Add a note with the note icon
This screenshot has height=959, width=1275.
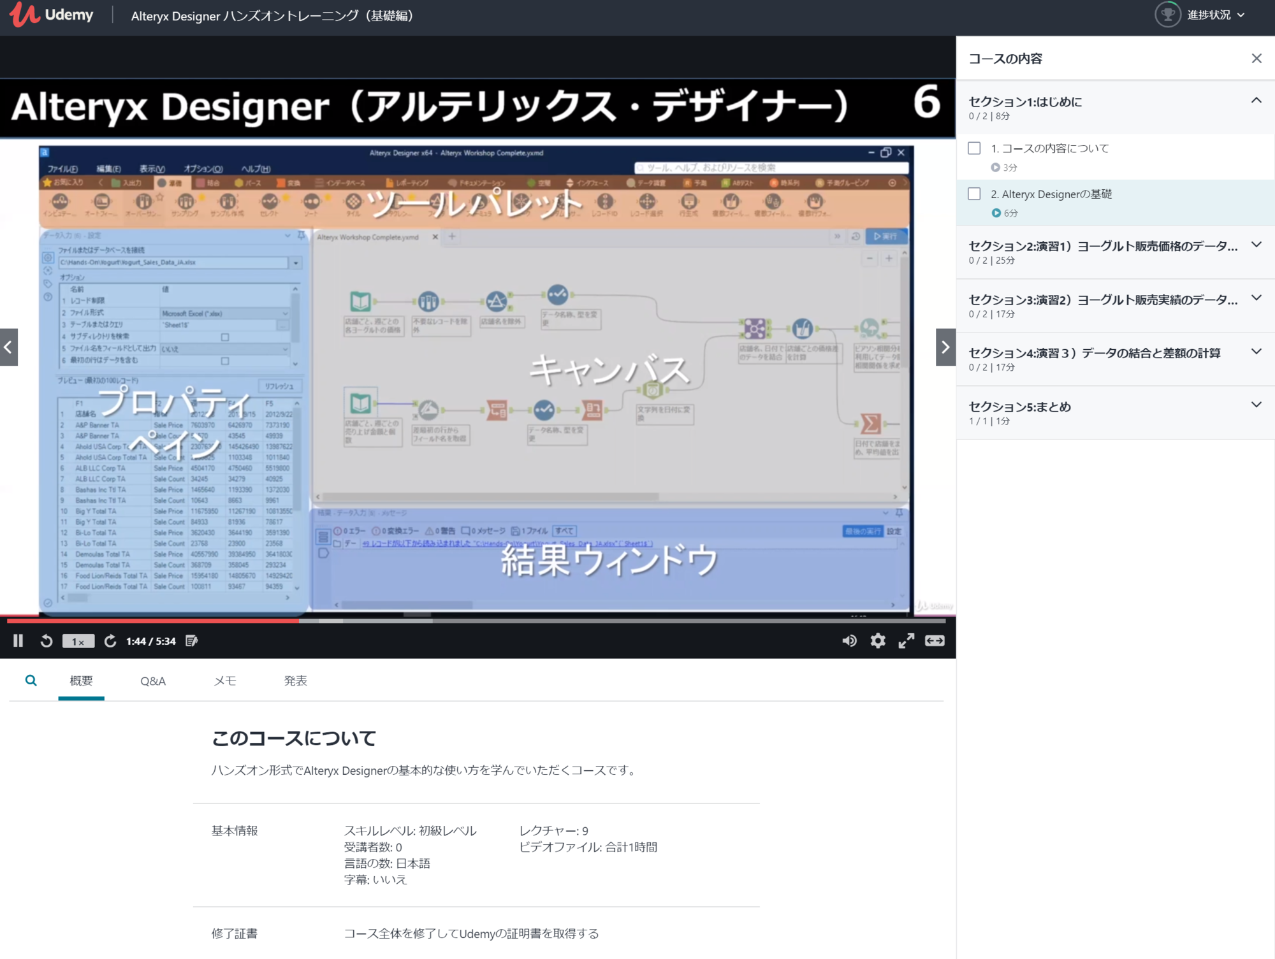191,641
